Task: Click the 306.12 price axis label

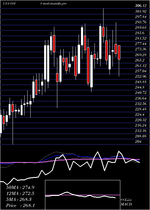Action: click(141, 6)
